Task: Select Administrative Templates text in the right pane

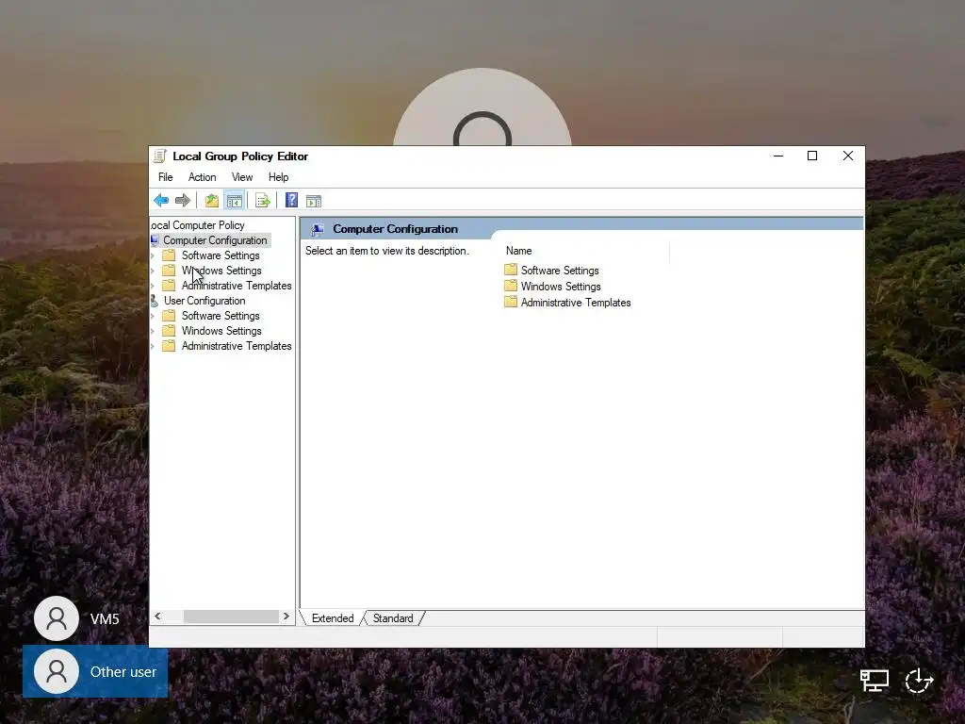Action: [576, 303]
